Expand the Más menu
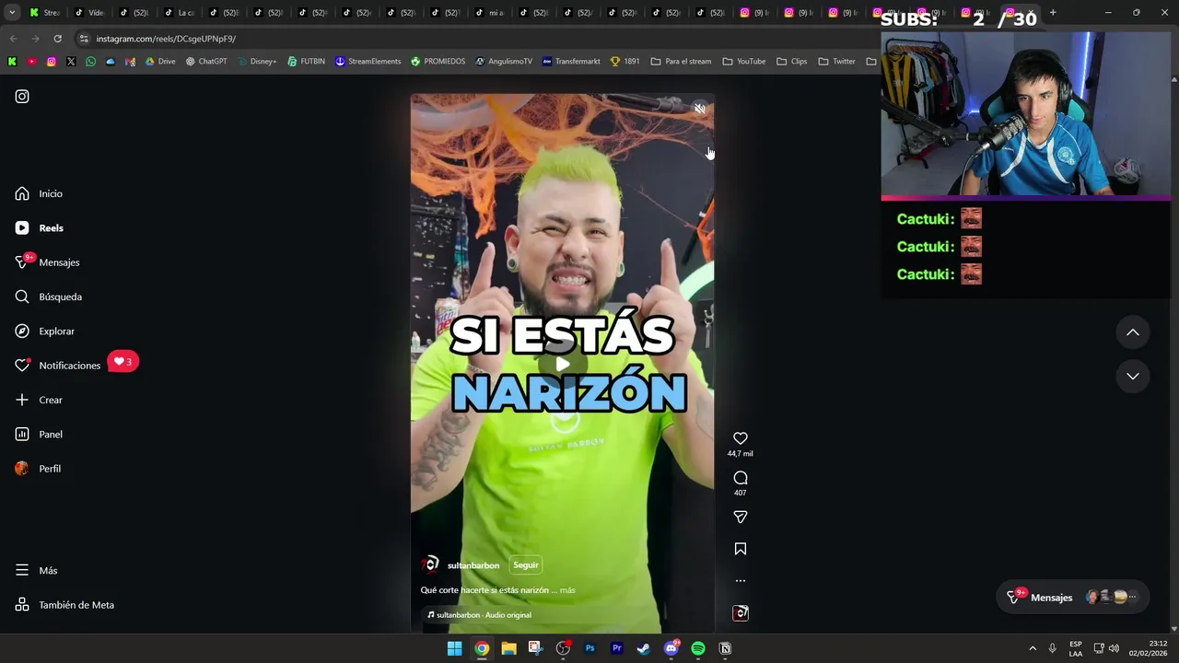This screenshot has width=1179, height=663. click(36, 570)
